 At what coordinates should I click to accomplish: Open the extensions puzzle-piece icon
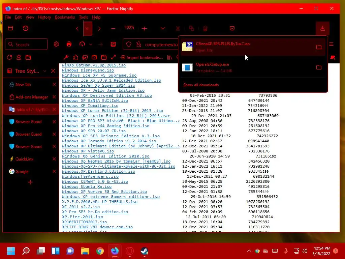[75, 57]
